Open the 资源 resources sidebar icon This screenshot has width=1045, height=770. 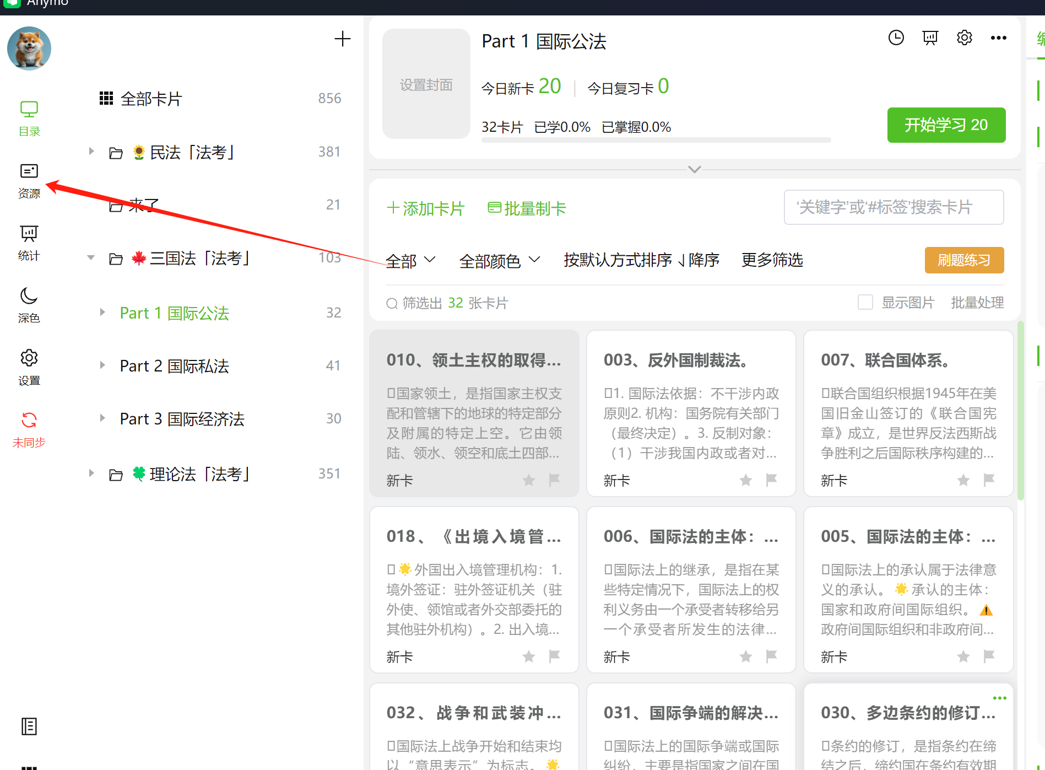(29, 180)
